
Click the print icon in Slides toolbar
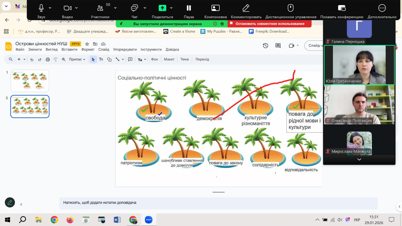[x=48, y=59]
